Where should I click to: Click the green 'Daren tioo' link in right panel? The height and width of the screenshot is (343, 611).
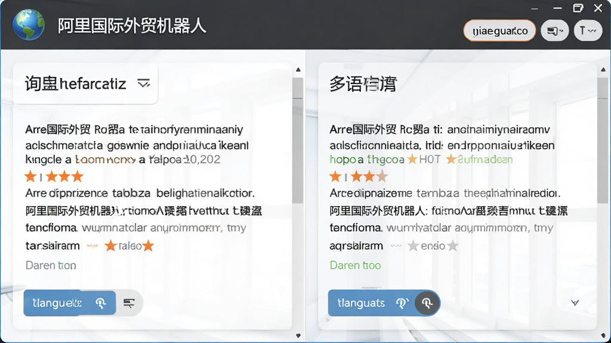point(355,265)
